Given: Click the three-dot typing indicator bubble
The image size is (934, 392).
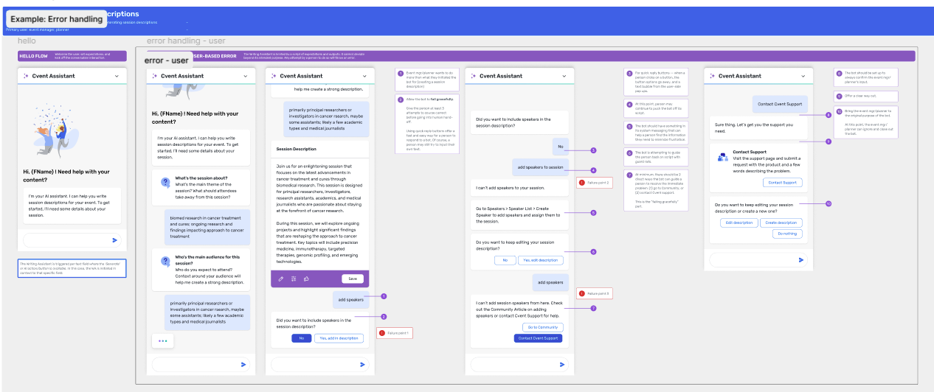Looking at the screenshot, I should [x=163, y=341].
